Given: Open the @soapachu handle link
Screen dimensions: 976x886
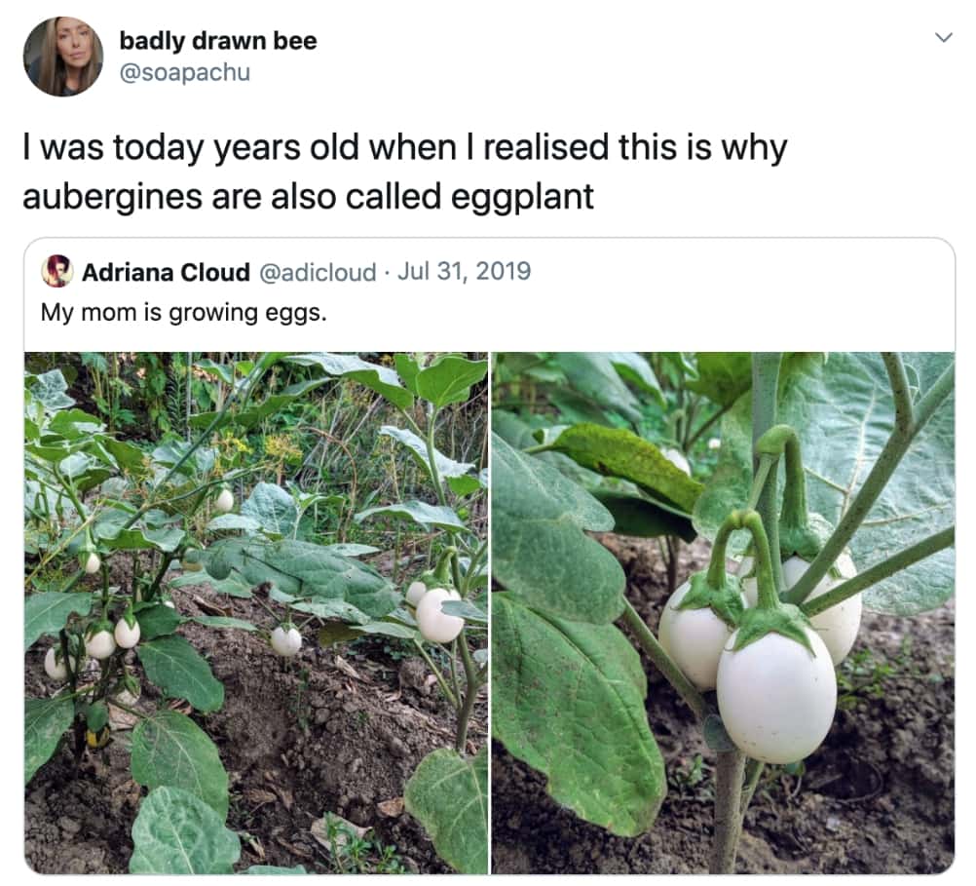Looking at the screenshot, I should pyautogui.click(x=184, y=72).
